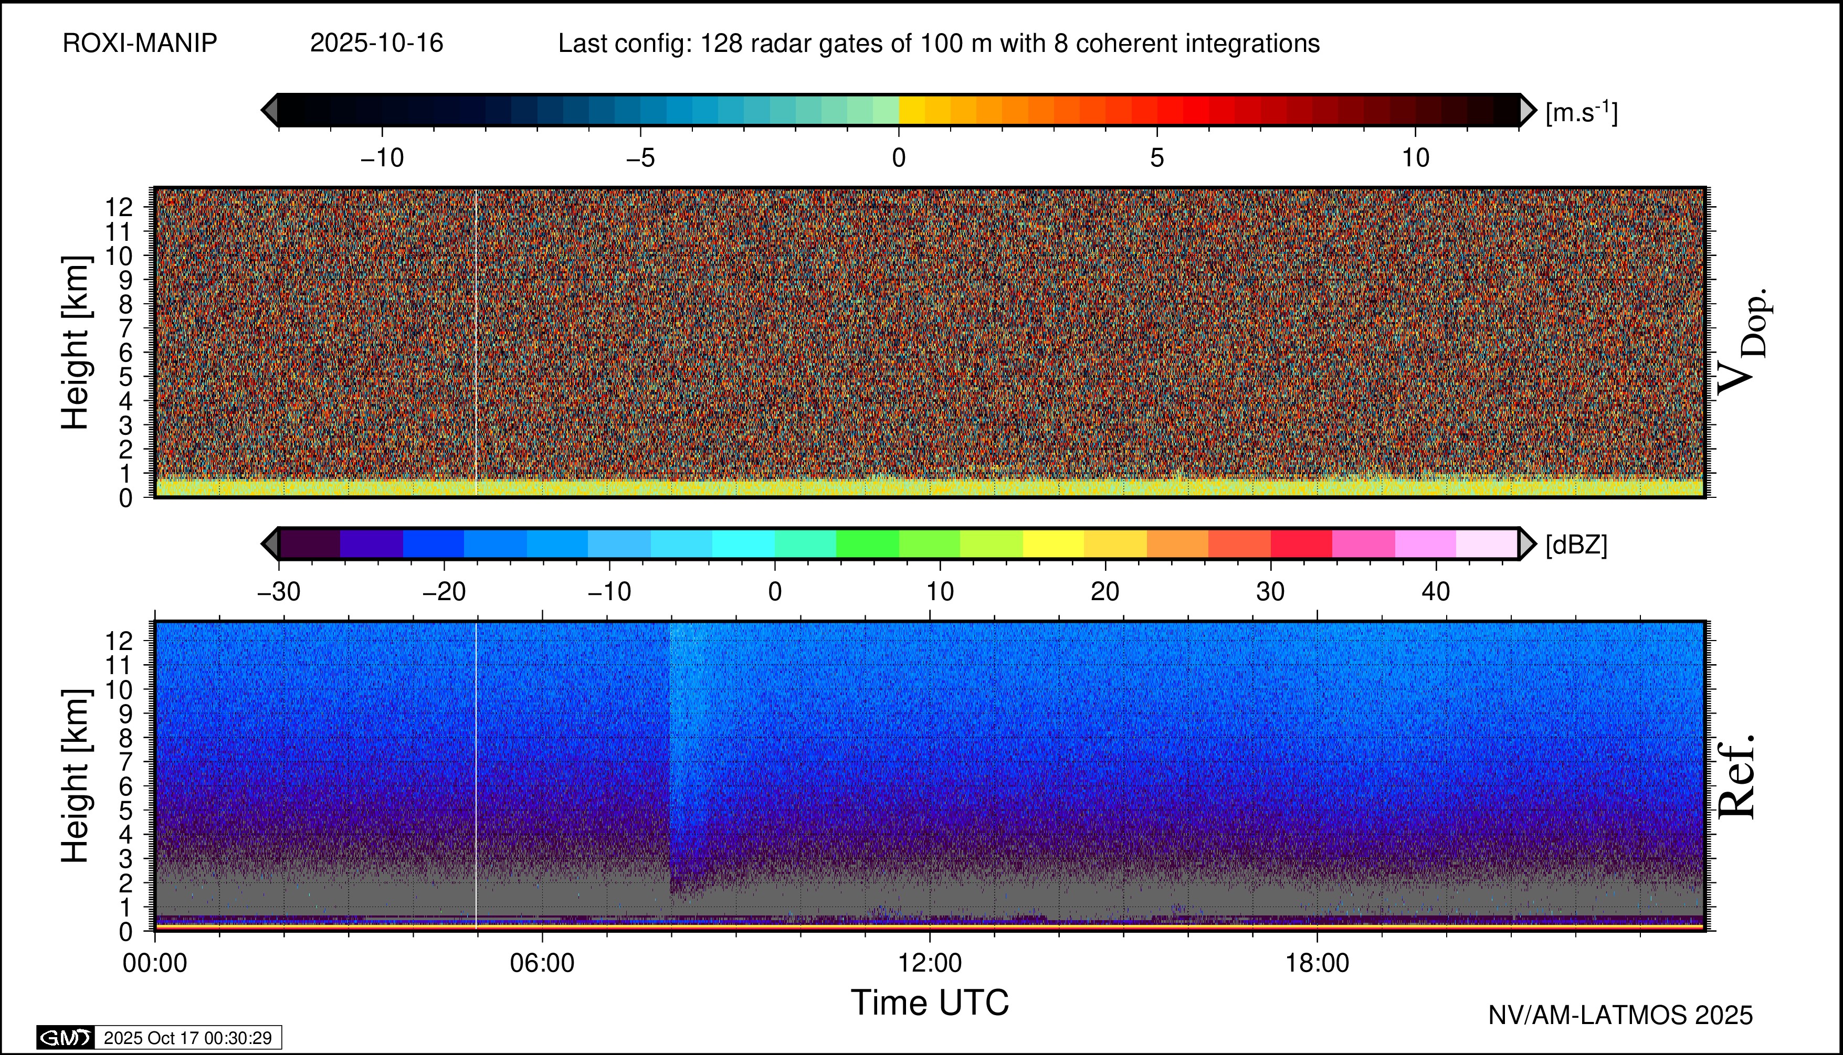Click the GMT logo in bottom-left corner
Image resolution: width=1843 pixels, height=1055 pixels.
[x=66, y=1038]
